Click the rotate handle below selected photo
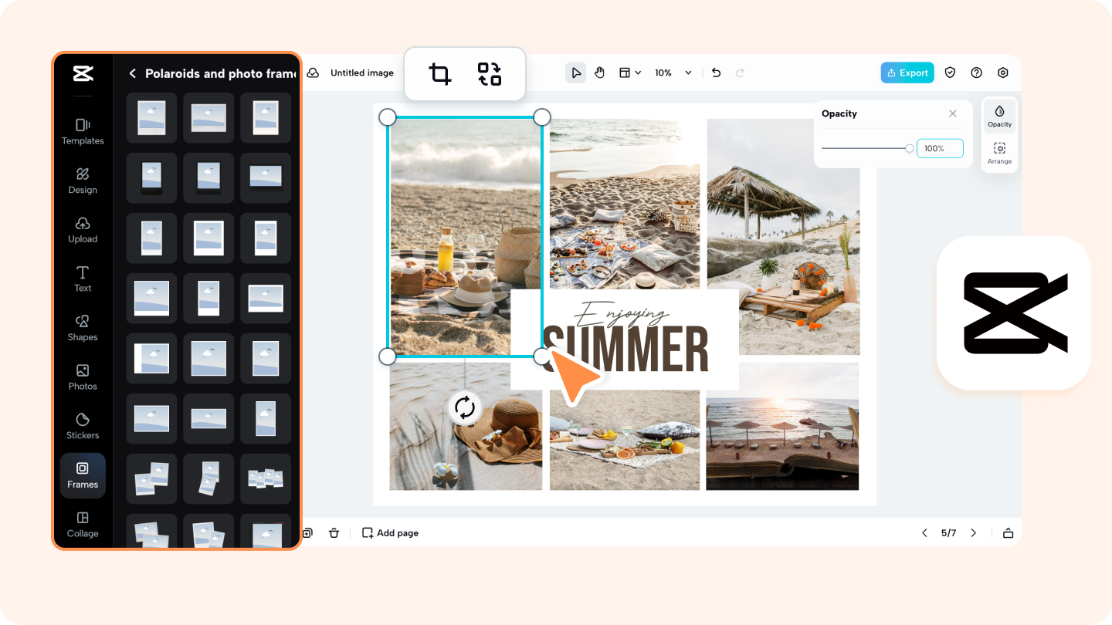The width and height of the screenshot is (1112, 625). (465, 407)
